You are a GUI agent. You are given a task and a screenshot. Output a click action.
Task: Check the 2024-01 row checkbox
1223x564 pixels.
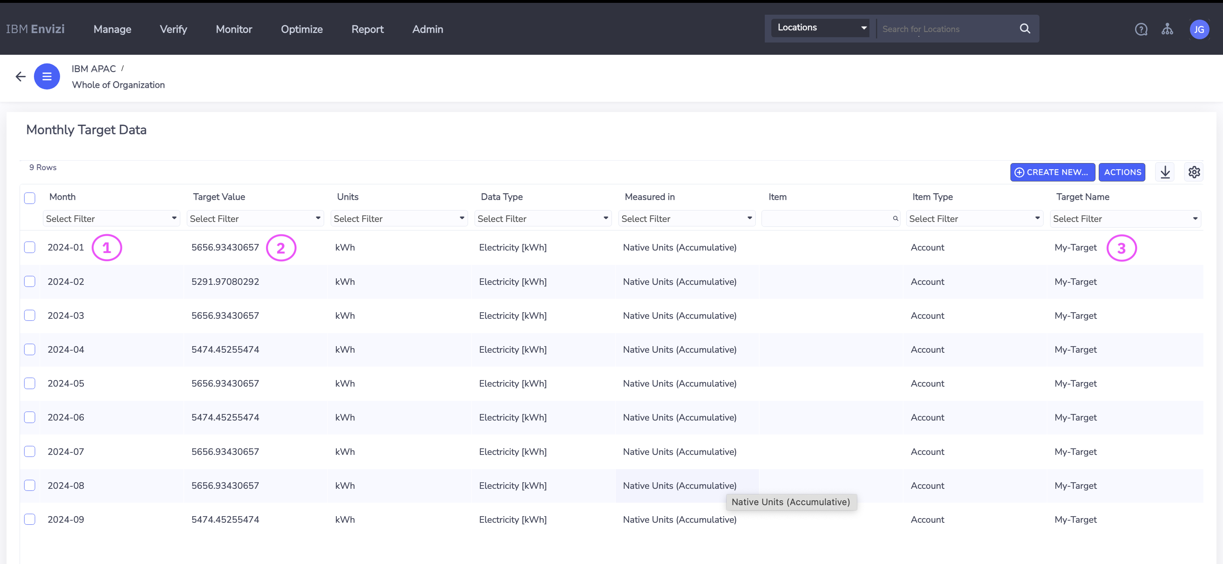(x=29, y=247)
